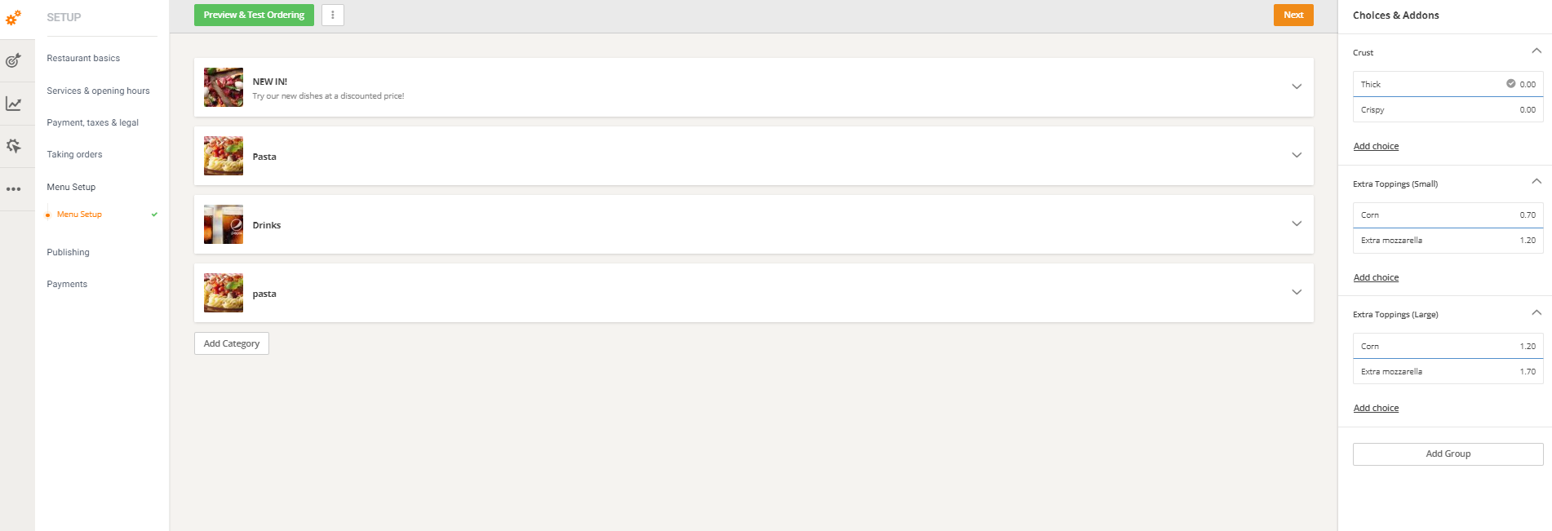Collapse the Crust choices group
Image resolution: width=1552 pixels, height=531 pixels.
tap(1537, 50)
